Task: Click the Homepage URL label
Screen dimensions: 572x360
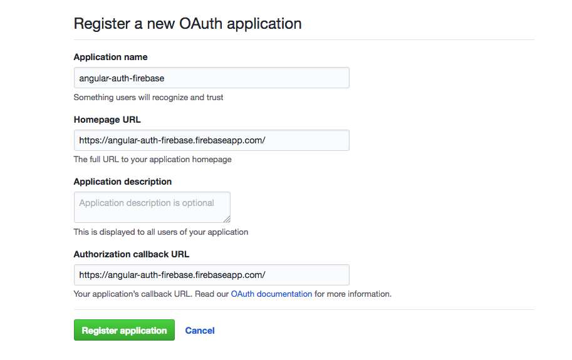Action: [x=107, y=120]
